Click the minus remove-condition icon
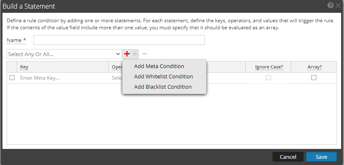 pyautogui.click(x=145, y=54)
